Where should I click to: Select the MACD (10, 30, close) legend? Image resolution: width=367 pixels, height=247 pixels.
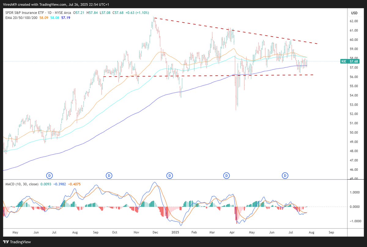22,184
